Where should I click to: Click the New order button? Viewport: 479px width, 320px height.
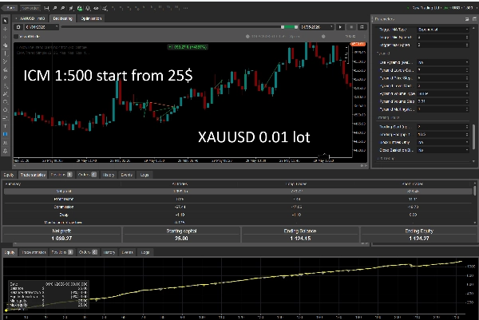pos(30,8)
